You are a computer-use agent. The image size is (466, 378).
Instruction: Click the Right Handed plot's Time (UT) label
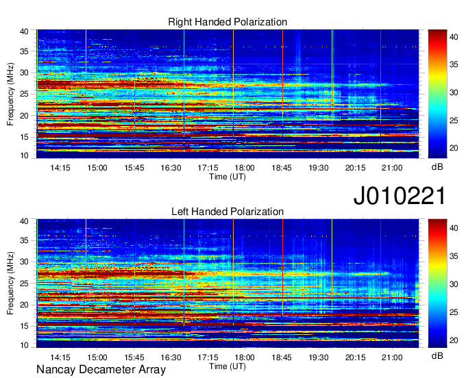tap(228, 177)
